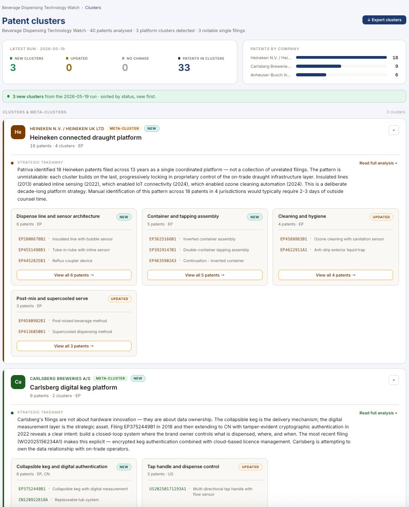Click UPDATED badge on Tap handle card
Image resolution: width=409 pixels, height=507 pixels.
pyautogui.click(x=250, y=467)
